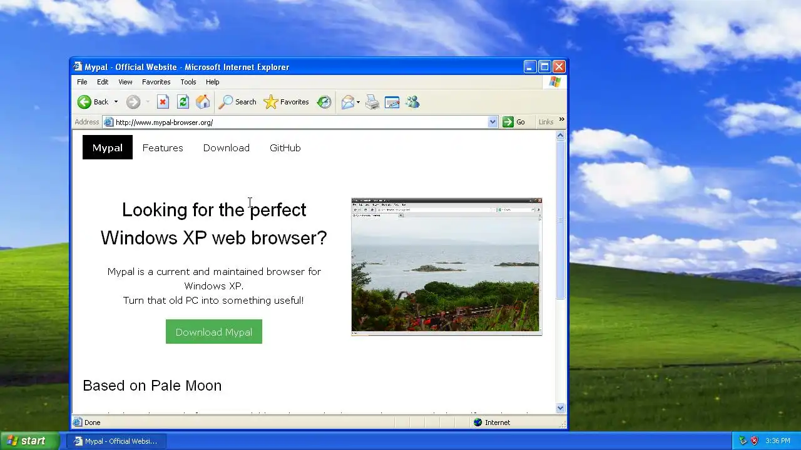
Task: Click the safely remove hardware tray icon
Action: pos(743,441)
